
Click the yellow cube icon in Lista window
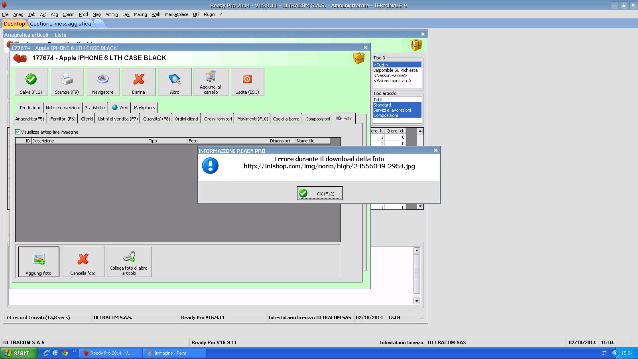coord(416,45)
